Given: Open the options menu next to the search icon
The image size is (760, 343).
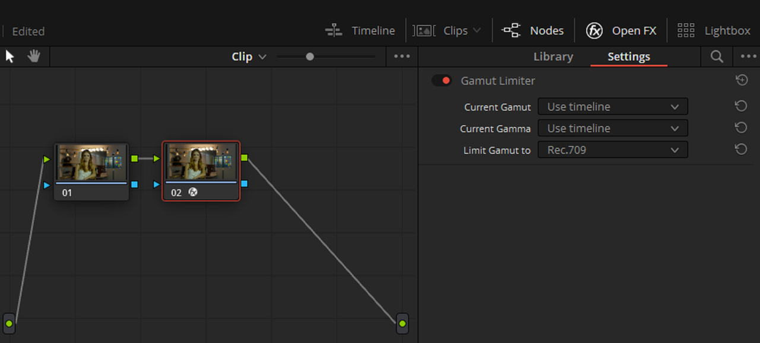Looking at the screenshot, I should pos(748,56).
